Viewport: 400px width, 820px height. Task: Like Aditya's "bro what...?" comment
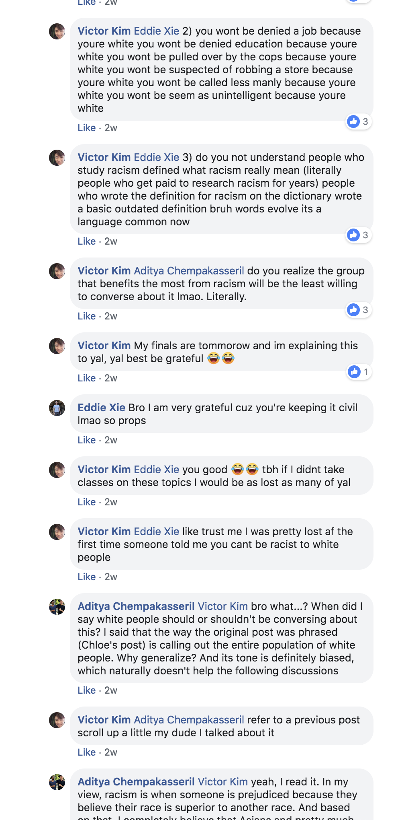87,690
